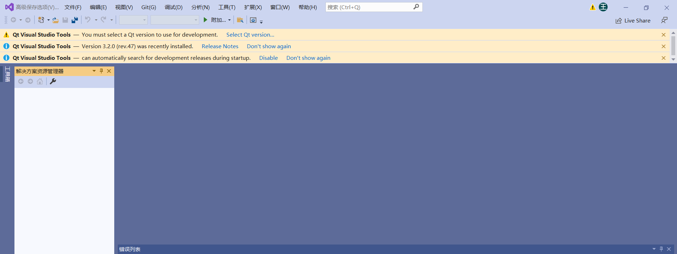
Task: Open the solution platforms combo box
Action: [175, 20]
